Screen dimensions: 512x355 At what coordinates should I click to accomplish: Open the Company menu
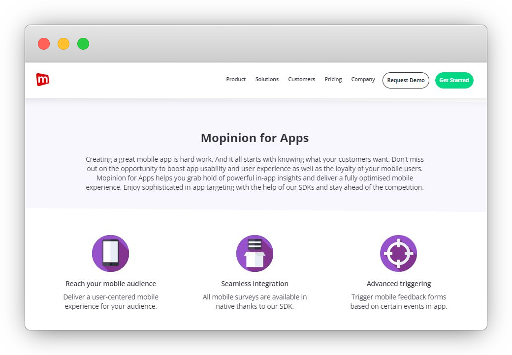363,79
